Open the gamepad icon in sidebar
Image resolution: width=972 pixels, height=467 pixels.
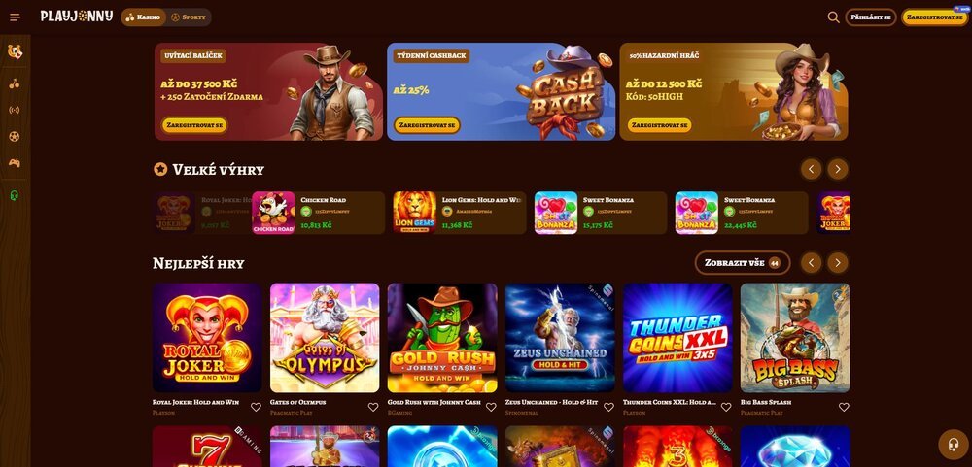point(15,163)
